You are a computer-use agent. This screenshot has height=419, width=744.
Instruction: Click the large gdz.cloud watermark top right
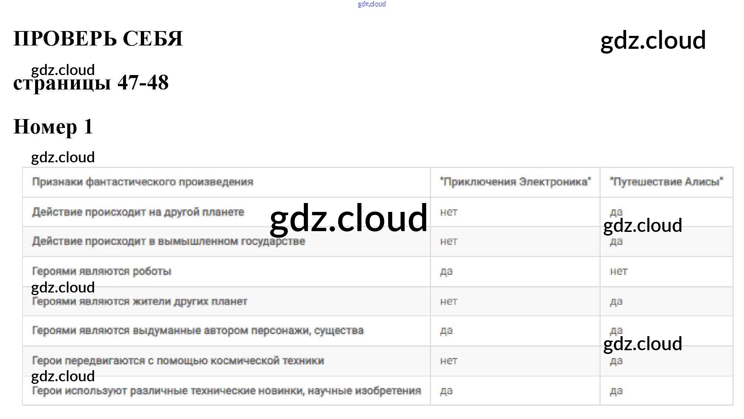click(653, 40)
